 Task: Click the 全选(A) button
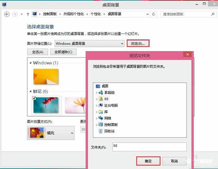[38, 52]
